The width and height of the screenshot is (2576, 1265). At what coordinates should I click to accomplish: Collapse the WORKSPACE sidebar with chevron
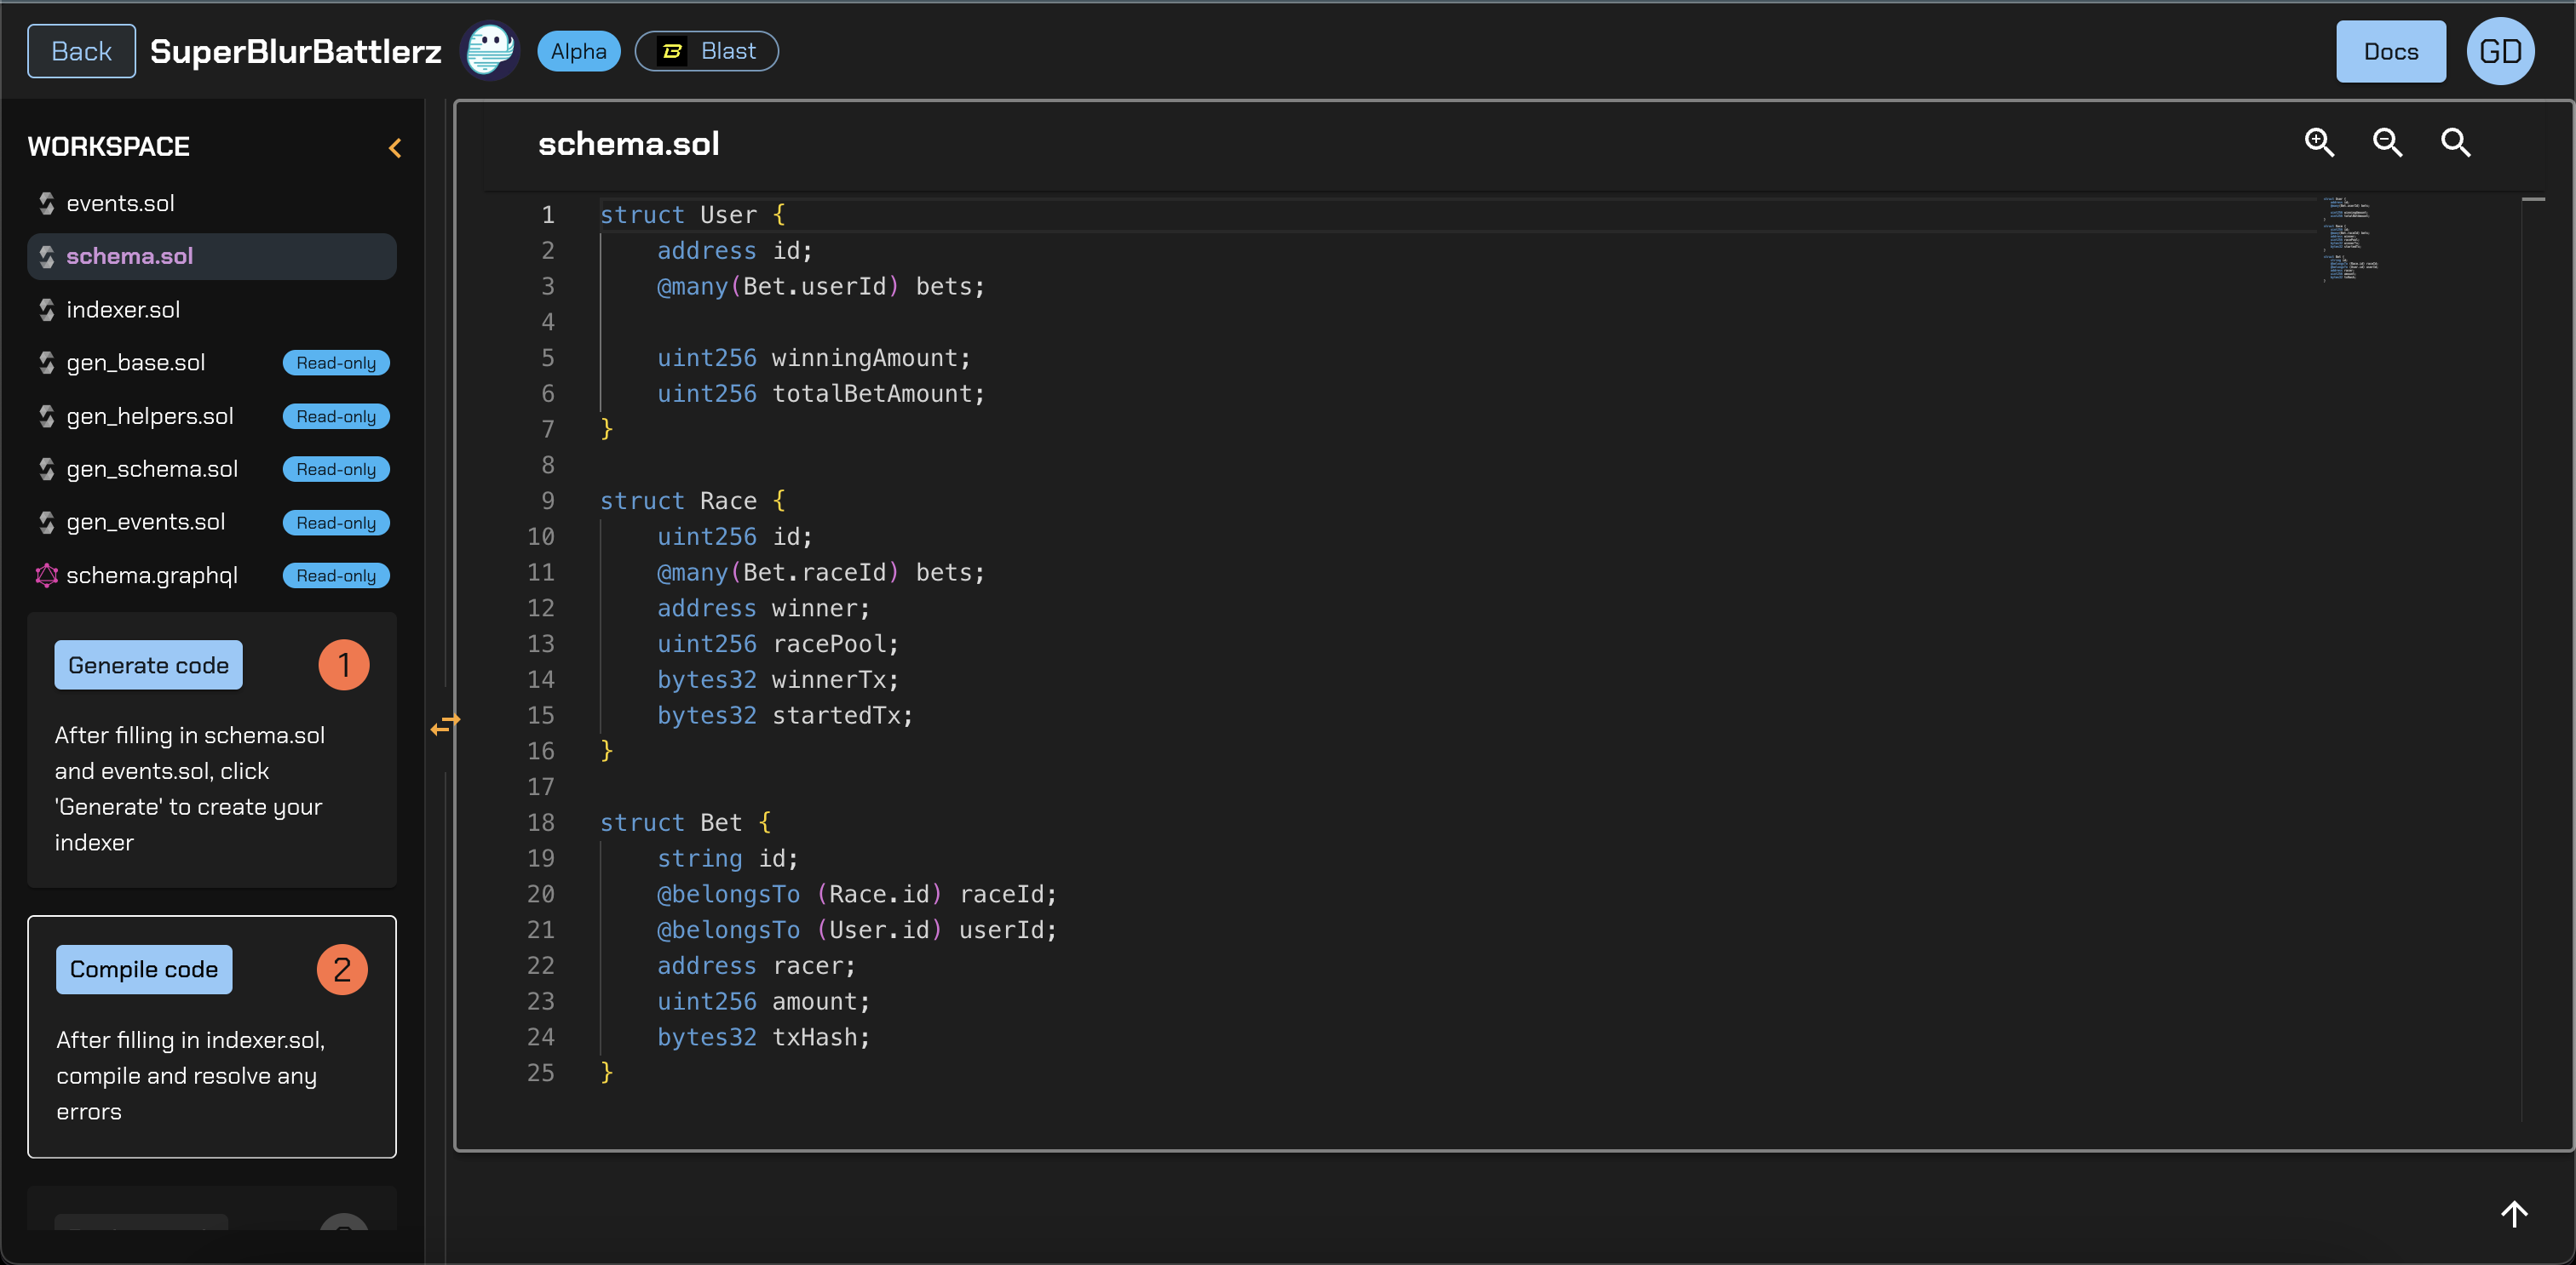[x=395, y=148]
